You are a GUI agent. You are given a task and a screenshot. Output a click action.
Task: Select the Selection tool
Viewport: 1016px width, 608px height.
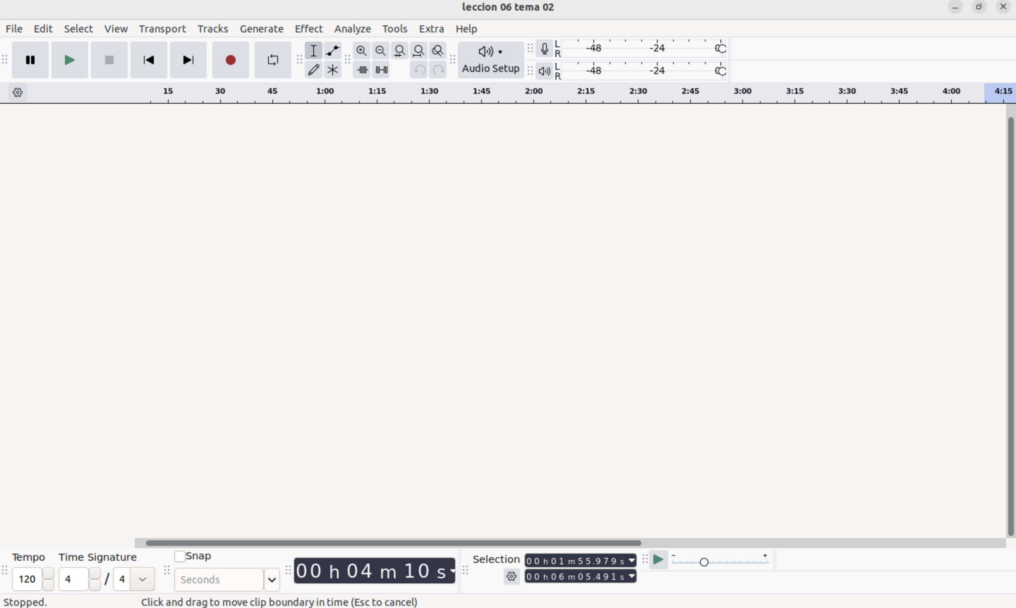[x=314, y=50]
